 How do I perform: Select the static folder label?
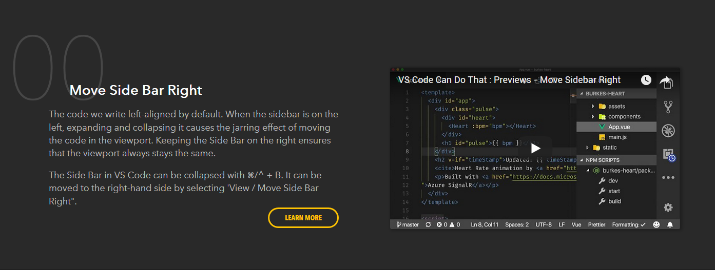[x=610, y=148]
